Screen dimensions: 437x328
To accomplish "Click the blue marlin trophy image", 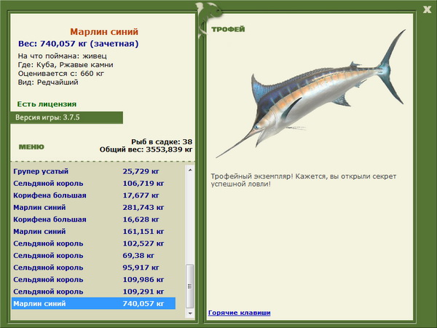I will (x=310, y=93).
